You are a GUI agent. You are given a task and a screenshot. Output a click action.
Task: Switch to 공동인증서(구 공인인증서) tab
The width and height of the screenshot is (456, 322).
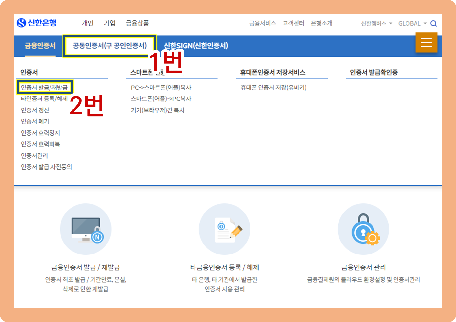click(110, 46)
